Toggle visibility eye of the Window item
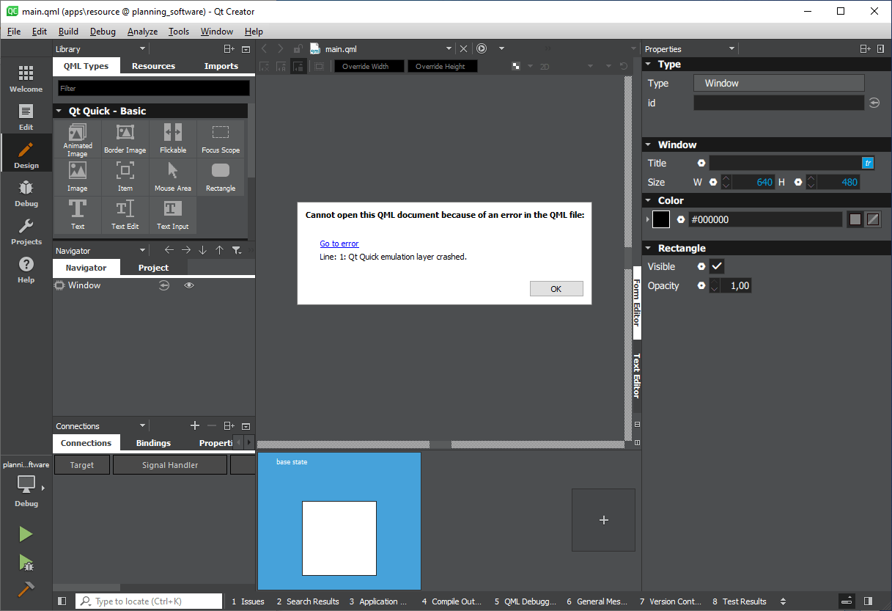Viewport: 892px width, 611px height. (x=189, y=285)
